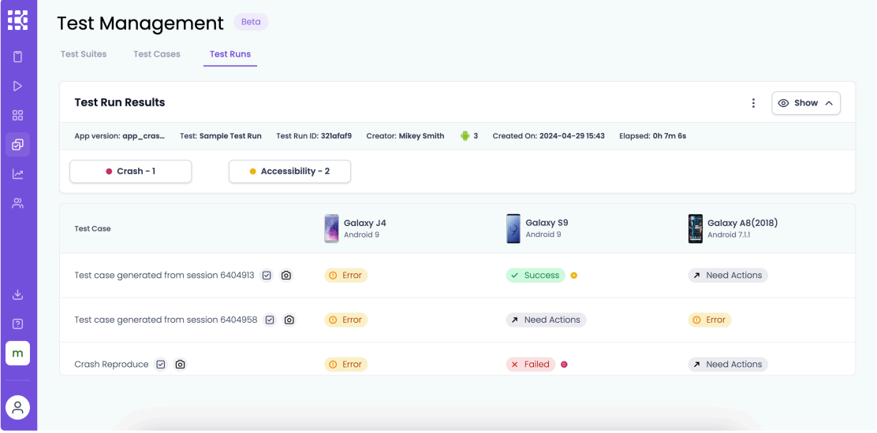
Task: Click the checklist icon for session 6404958
Action: (271, 320)
